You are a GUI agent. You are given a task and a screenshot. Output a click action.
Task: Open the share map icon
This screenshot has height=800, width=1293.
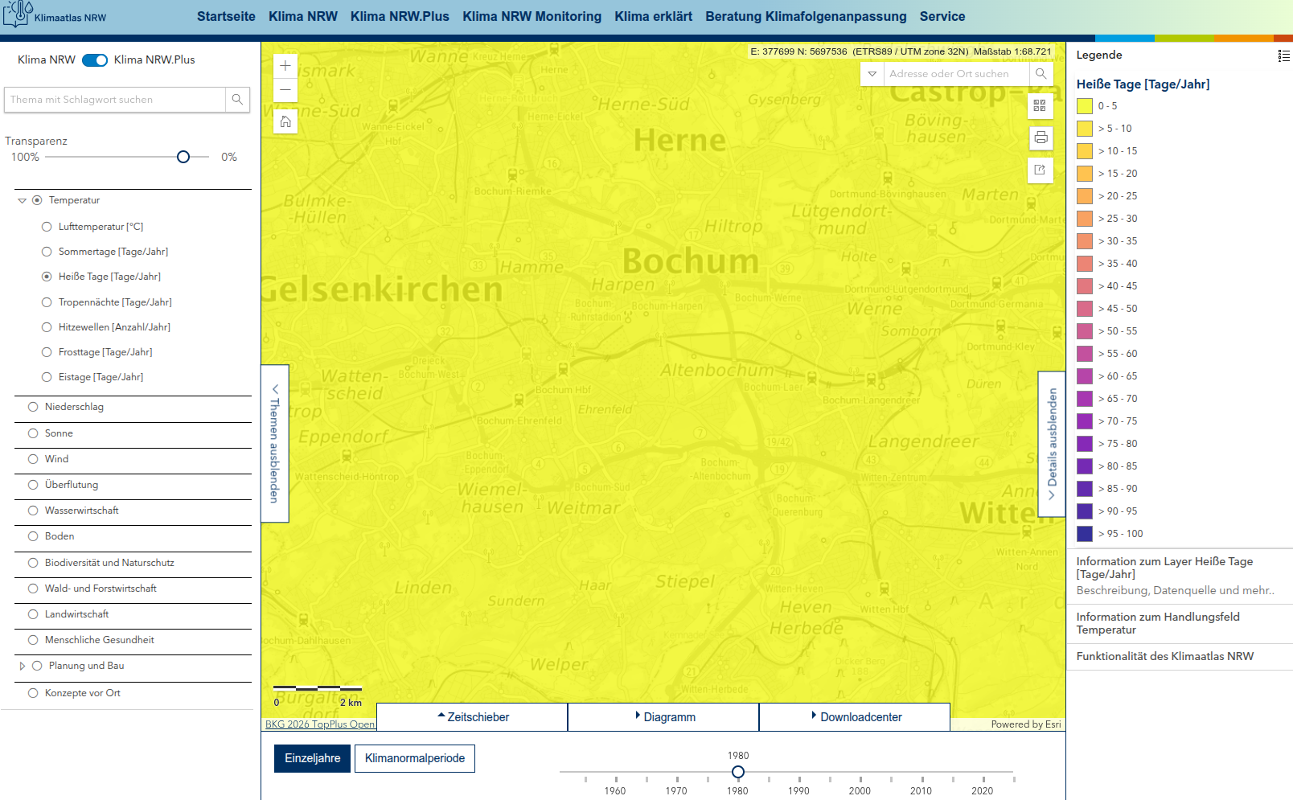click(1040, 170)
